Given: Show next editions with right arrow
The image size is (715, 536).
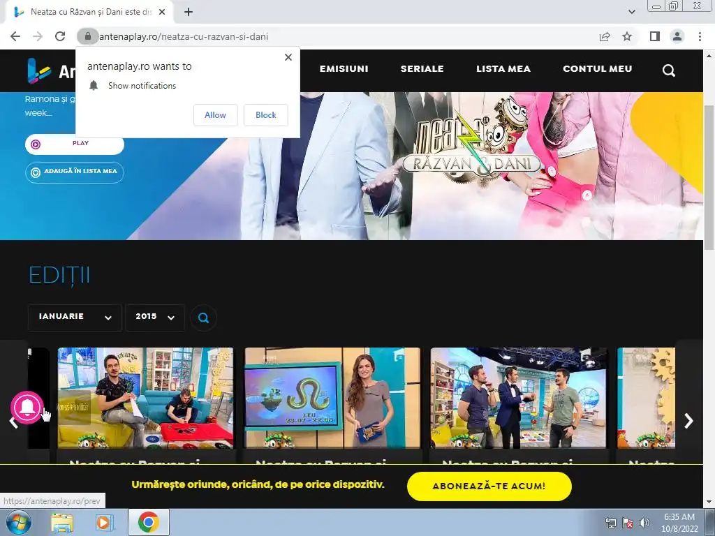Looking at the screenshot, I should [688, 421].
